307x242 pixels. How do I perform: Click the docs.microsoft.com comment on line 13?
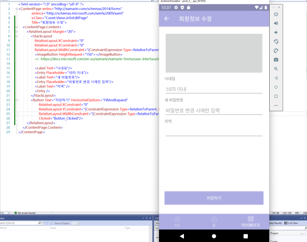coord(97,59)
